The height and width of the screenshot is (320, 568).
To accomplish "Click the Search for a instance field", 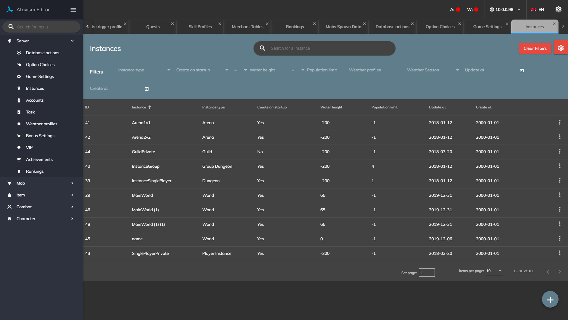I will point(324,48).
